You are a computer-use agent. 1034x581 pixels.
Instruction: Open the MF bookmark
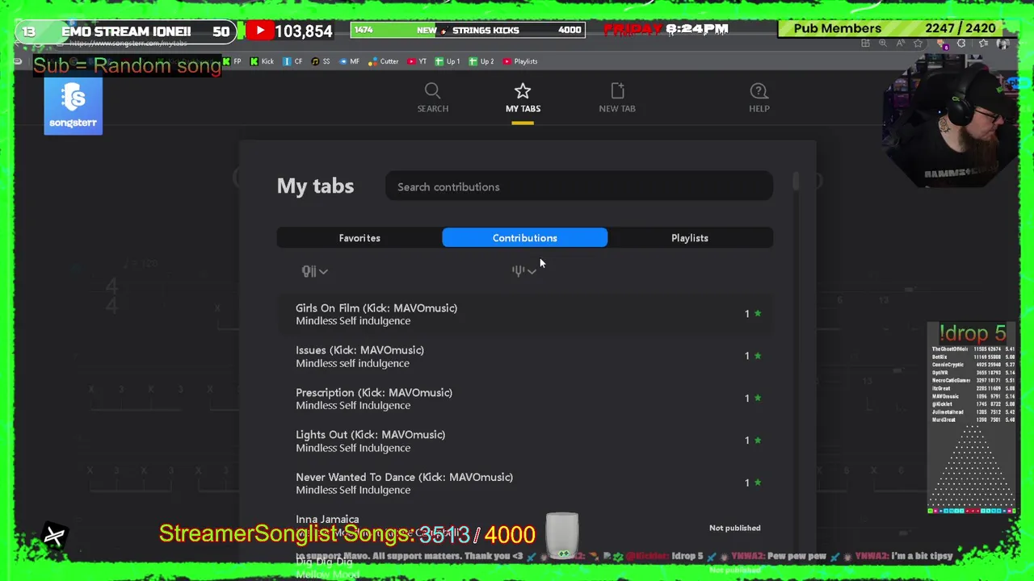pos(349,61)
